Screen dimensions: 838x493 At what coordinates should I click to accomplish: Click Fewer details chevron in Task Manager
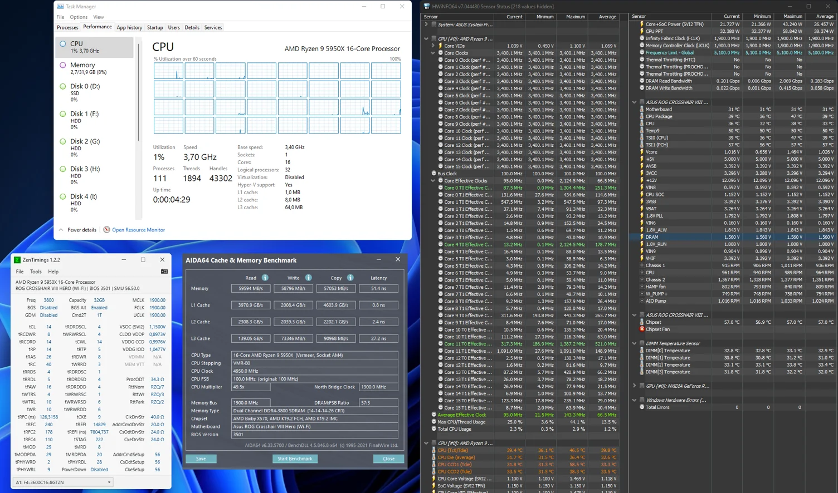click(61, 230)
